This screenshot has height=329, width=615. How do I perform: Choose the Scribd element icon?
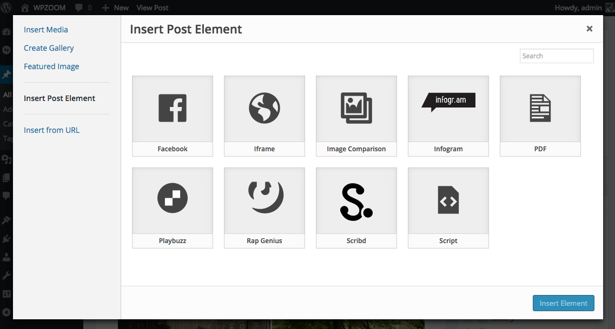pos(356,200)
